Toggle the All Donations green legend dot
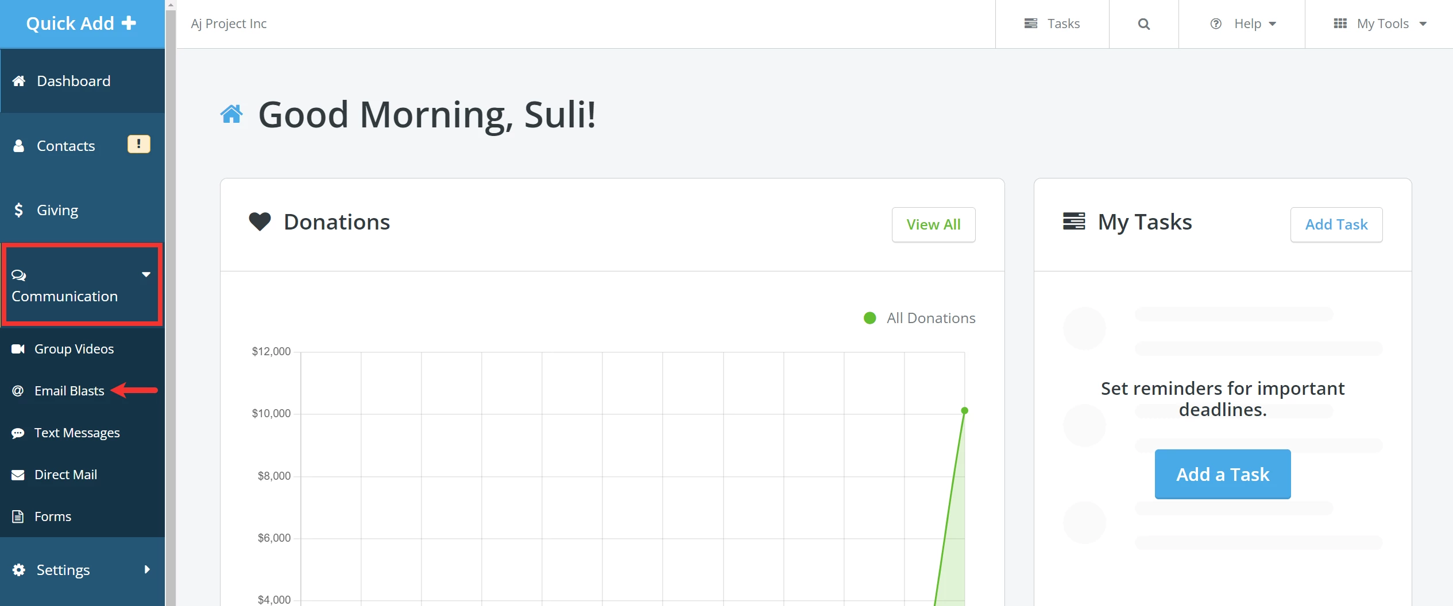The height and width of the screenshot is (606, 1453). (870, 318)
